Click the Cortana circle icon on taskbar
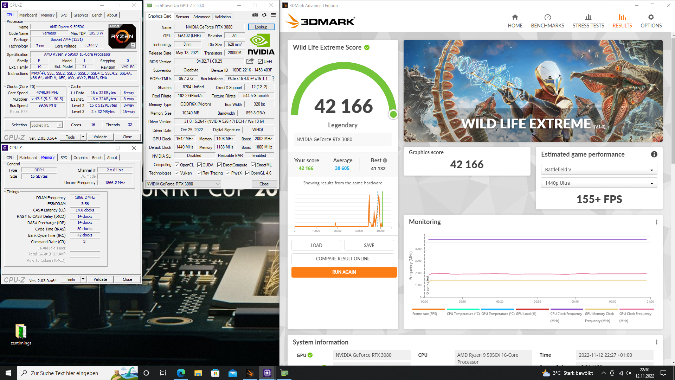Viewport: 675px width, 380px height. 146,373
